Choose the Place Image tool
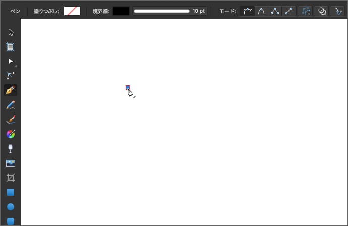The width and height of the screenshot is (348, 226). coord(11,163)
